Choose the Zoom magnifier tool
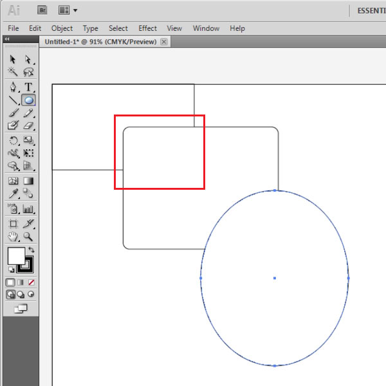The image size is (386, 386). point(28,237)
